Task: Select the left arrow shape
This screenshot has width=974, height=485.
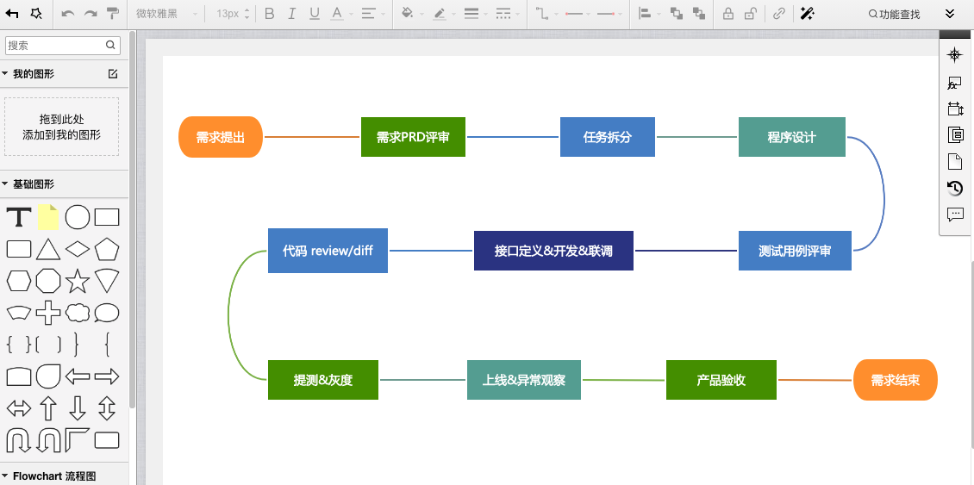Action: [78, 376]
